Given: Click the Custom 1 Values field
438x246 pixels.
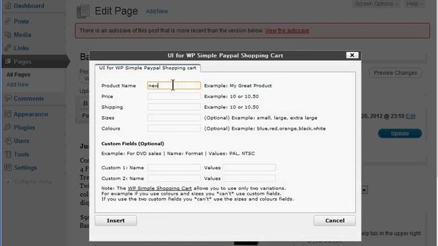Looking at the screenshot, I should pos(249,167).
